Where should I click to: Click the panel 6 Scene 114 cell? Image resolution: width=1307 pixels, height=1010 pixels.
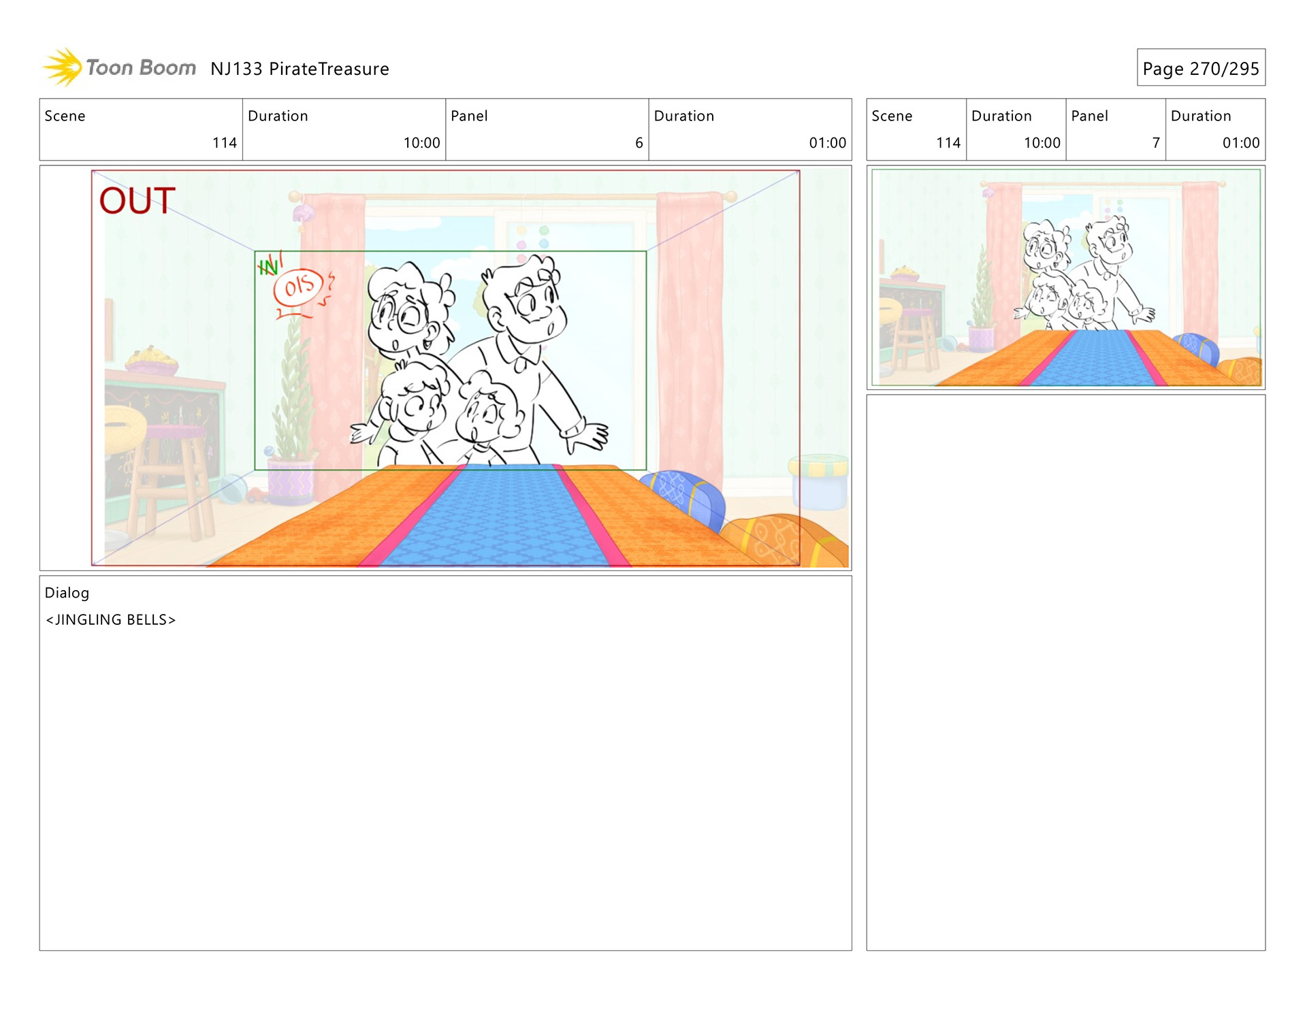[x=141, y=129]
